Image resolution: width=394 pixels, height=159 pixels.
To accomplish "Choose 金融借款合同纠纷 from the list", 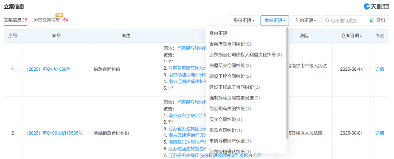I will tap(230, 44).
